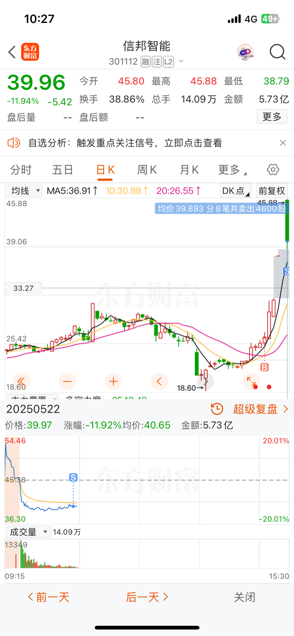The height and width of the screenshot is (636, 294).
Task: Expand stock title dropdown arrow
Action: pos(181,62)
